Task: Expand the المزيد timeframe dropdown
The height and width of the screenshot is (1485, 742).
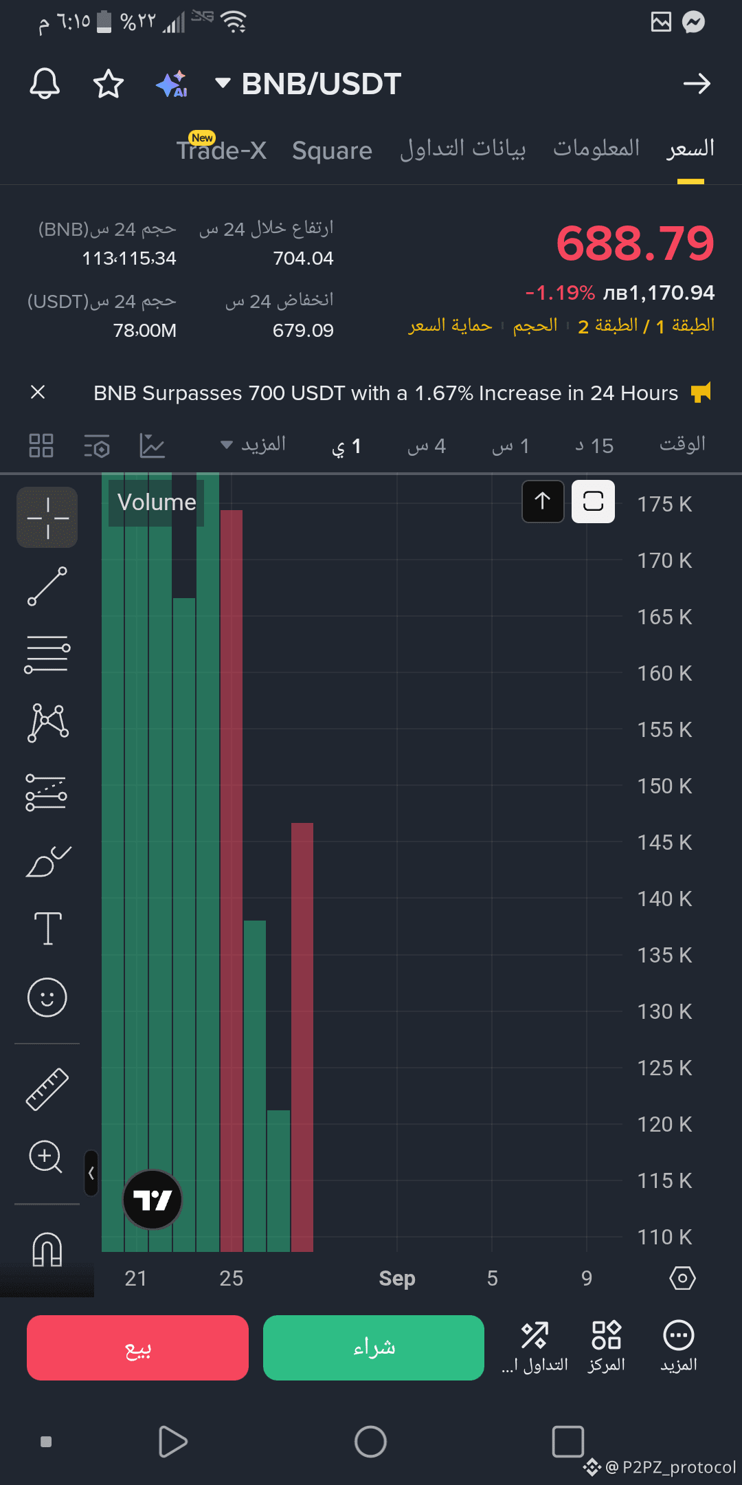Action: coord(253,445)
